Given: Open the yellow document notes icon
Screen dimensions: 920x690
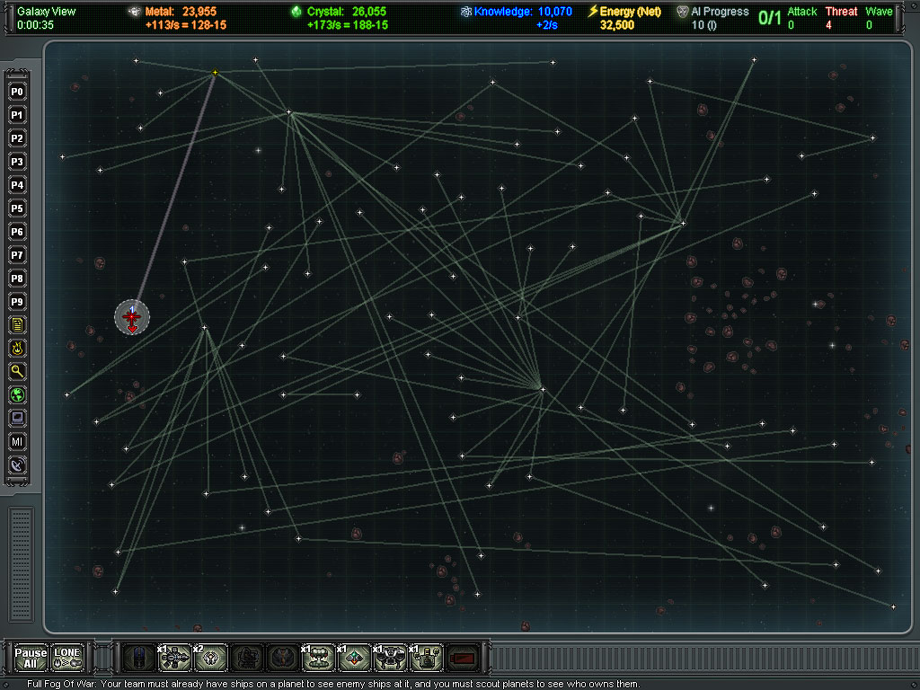Looking at the screenshot, I should (17, 324).
